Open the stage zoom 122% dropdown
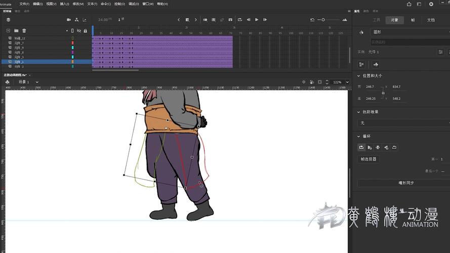Viewport: 450px width, 253px height. click(347, 82)
